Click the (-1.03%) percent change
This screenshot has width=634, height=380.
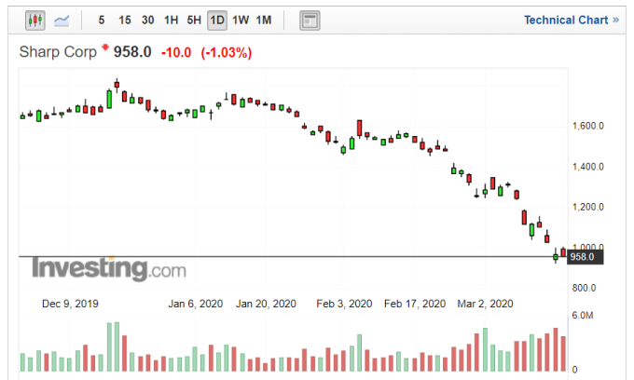point(227,52)
